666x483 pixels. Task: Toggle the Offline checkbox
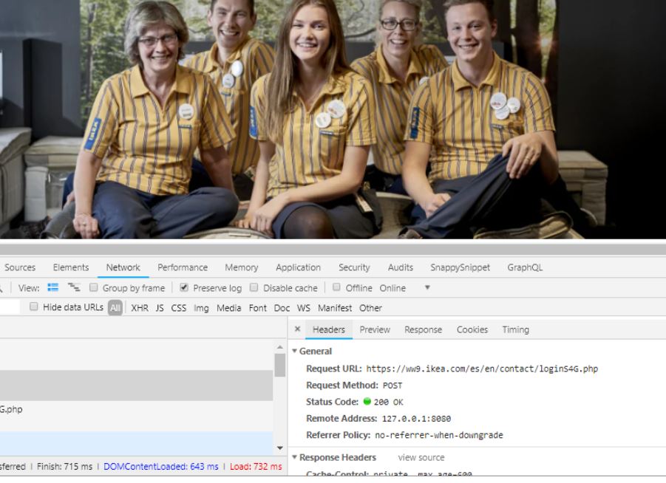pyautogui.click(x=336, y=288)
